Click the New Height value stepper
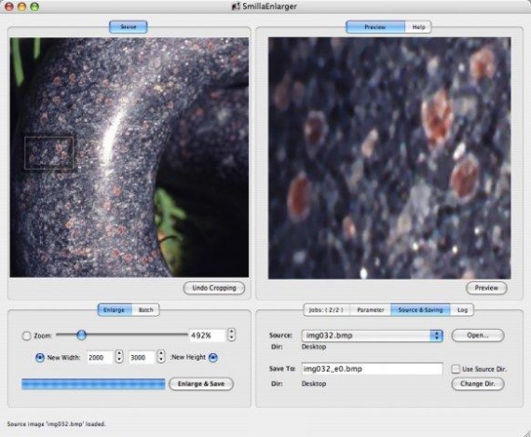 [x=161, y=357]
